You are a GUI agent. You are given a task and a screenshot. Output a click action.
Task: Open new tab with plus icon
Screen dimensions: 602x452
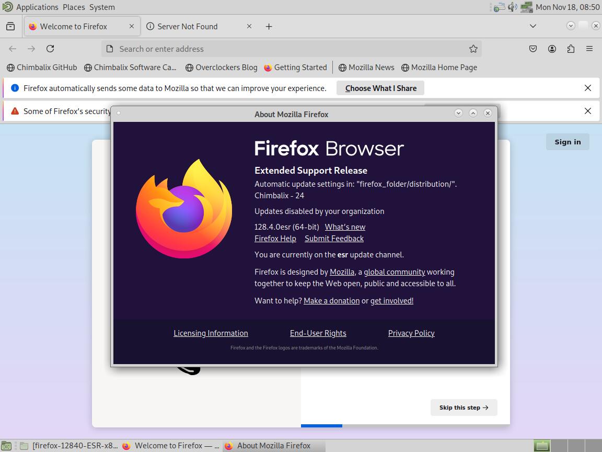(x=269, y=27)
